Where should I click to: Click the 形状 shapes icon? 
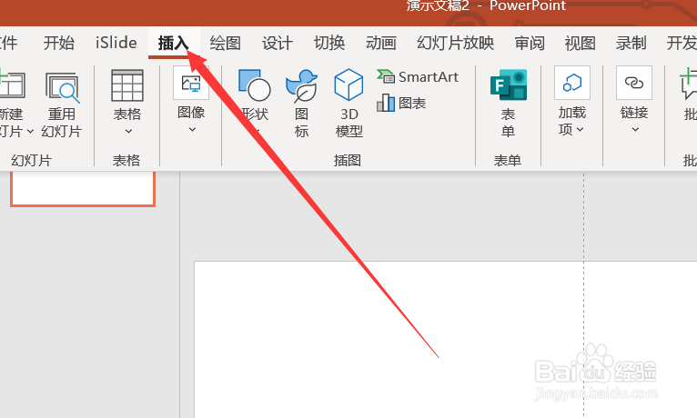(254, 85)
